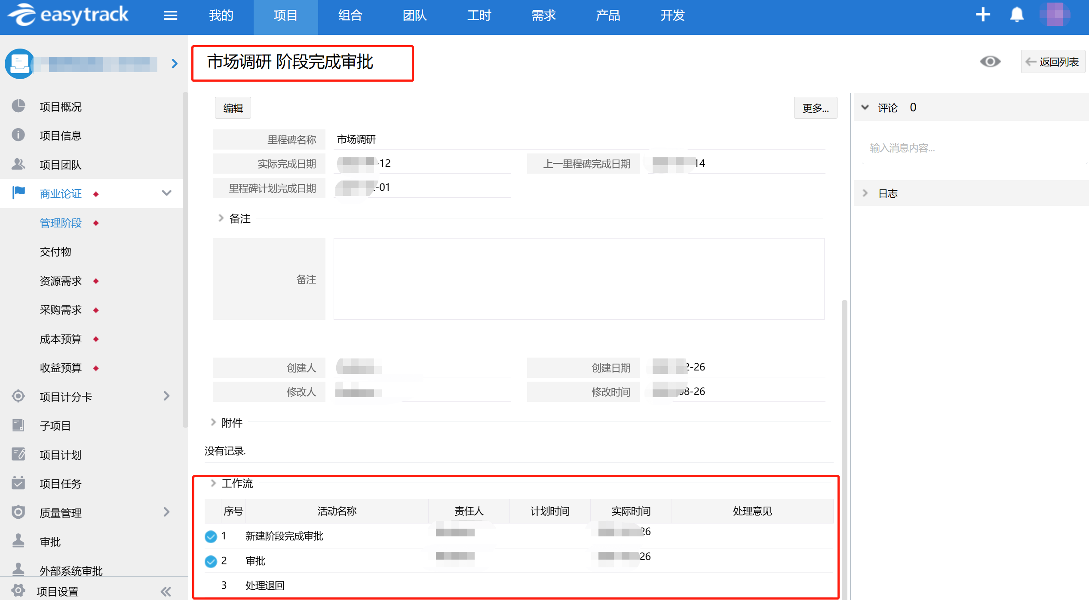Click the 返回列表 button
Viewport: 1089px width, 600px height.
(x=1053, y=62)
